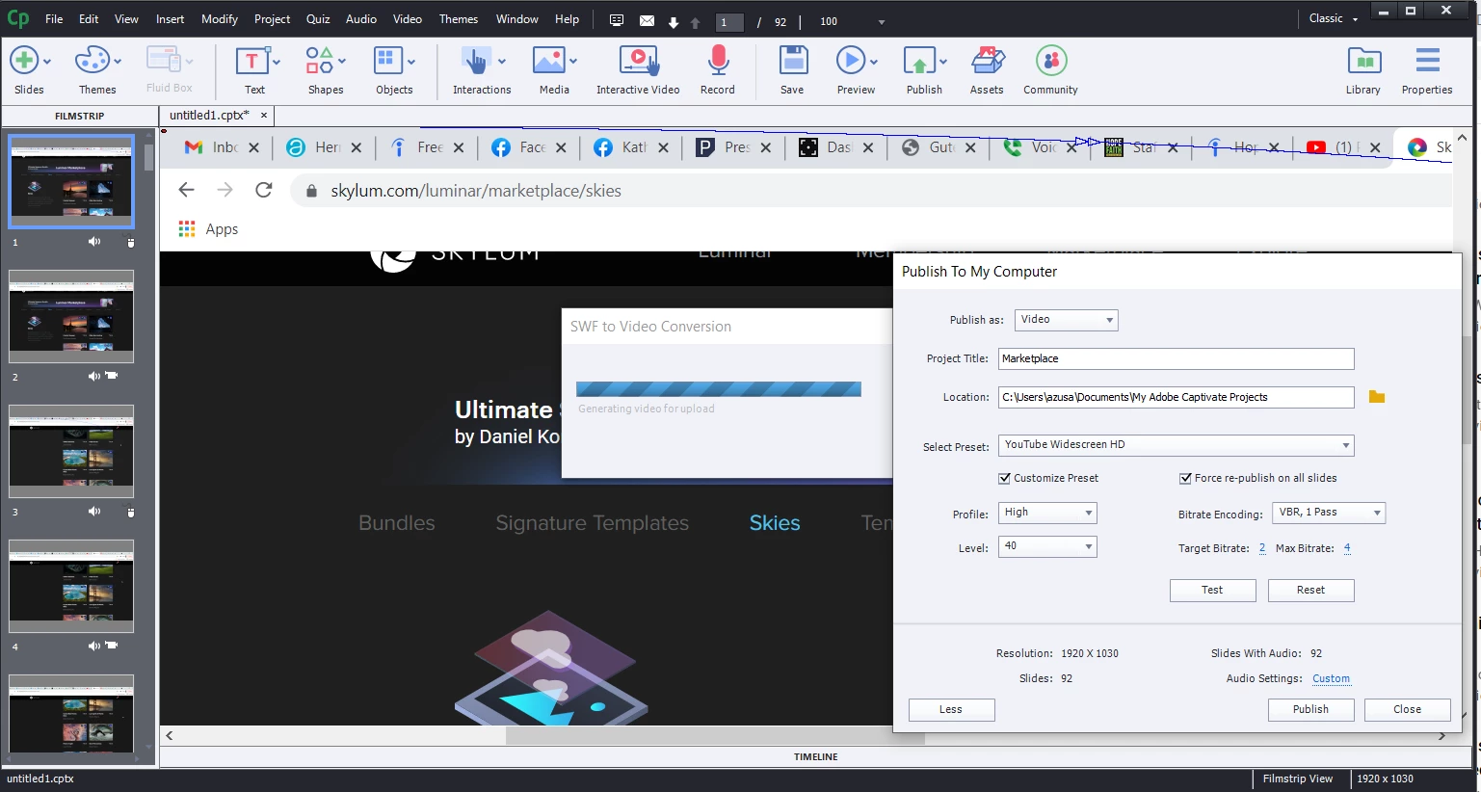Open the File menu
The image size is (1481, 792).
pos(54,18)
